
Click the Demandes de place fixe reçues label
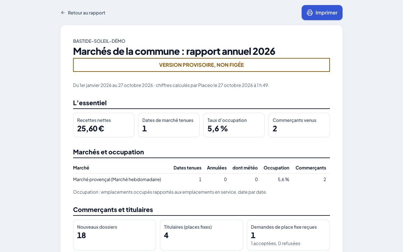coord(284,227)
